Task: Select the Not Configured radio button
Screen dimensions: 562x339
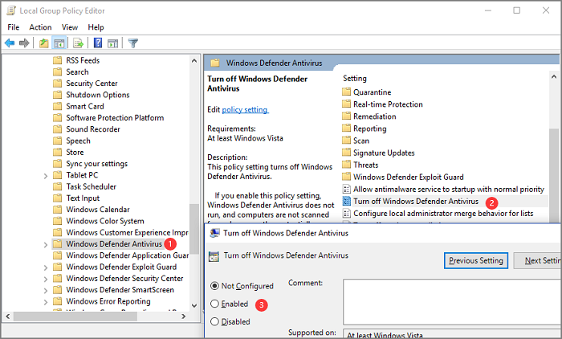Action: click(214, 286)
